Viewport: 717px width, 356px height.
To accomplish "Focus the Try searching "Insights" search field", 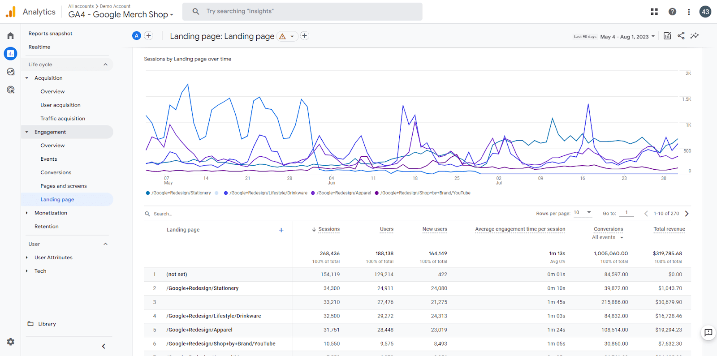I will [x=302, y=11].
